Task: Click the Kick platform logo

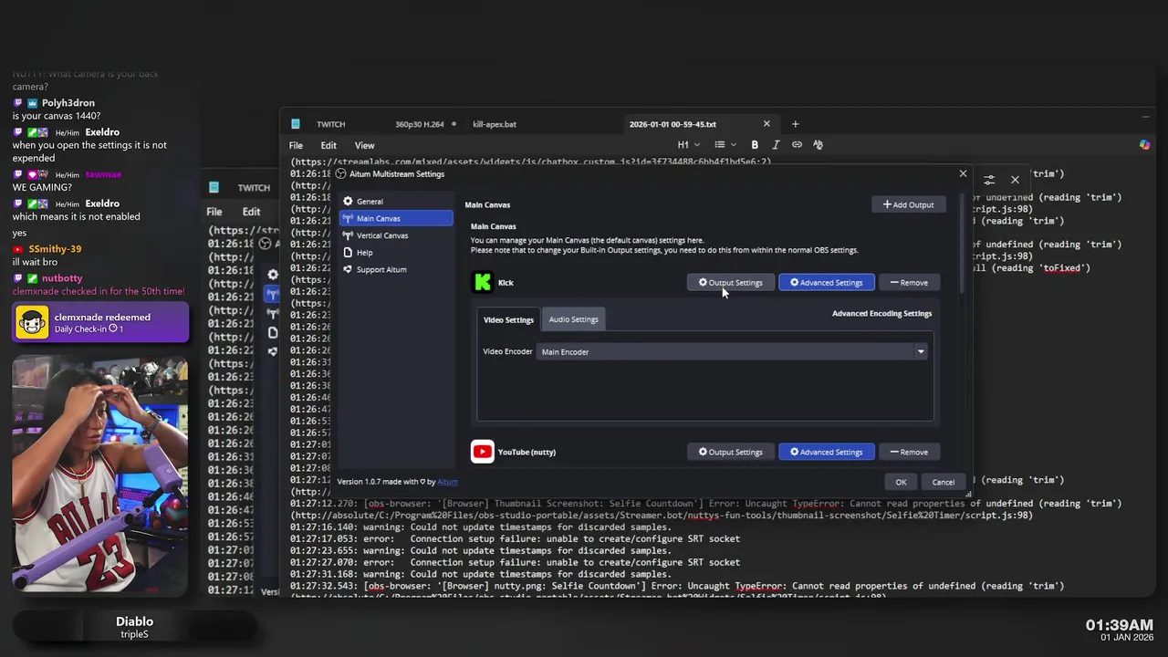Action: point(483,282)
